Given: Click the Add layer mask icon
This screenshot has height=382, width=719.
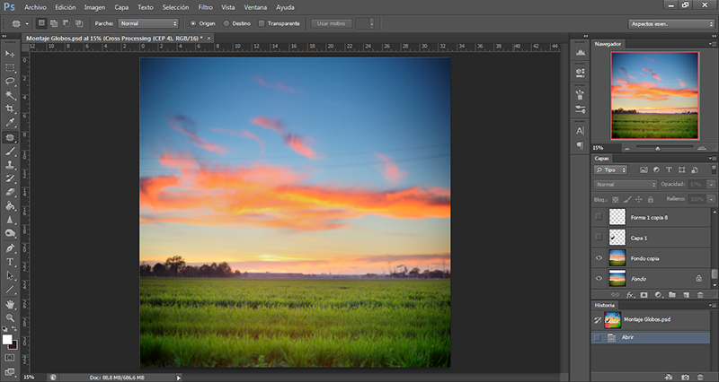Looking at the screenshot, I should (644, 295).
